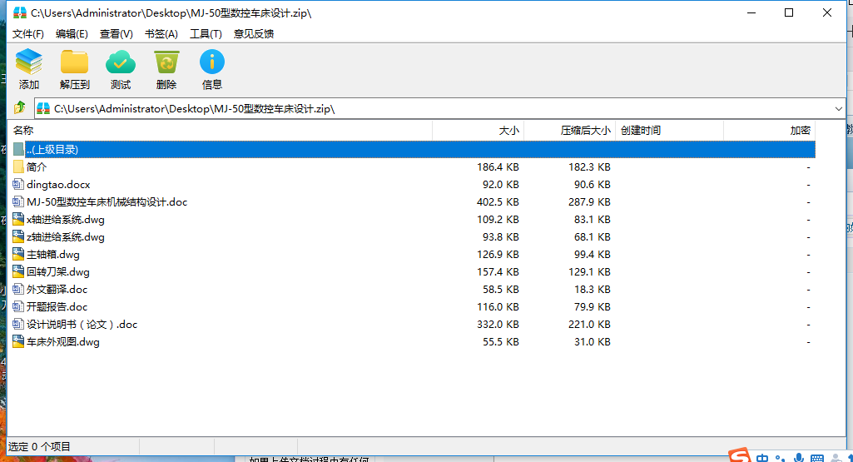
Task: Select file name MJ-50型数控车床机械结构设计.doc
Action: 107,202
